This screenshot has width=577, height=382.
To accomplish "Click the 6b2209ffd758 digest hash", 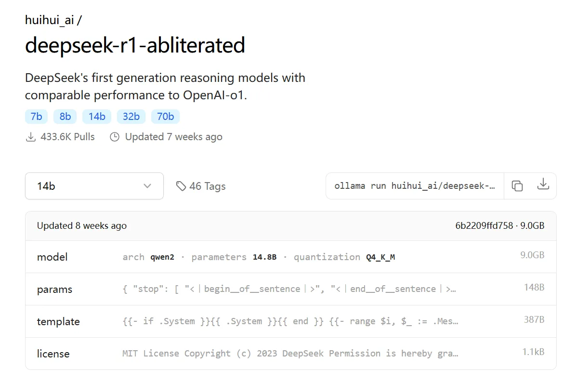I will pyautogui.click(x=484, y=225).
